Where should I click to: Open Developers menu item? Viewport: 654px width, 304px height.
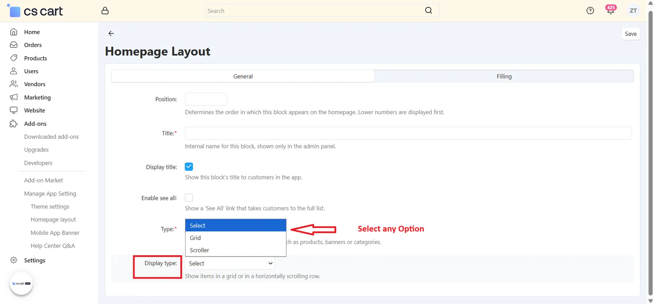click(38, 163)
